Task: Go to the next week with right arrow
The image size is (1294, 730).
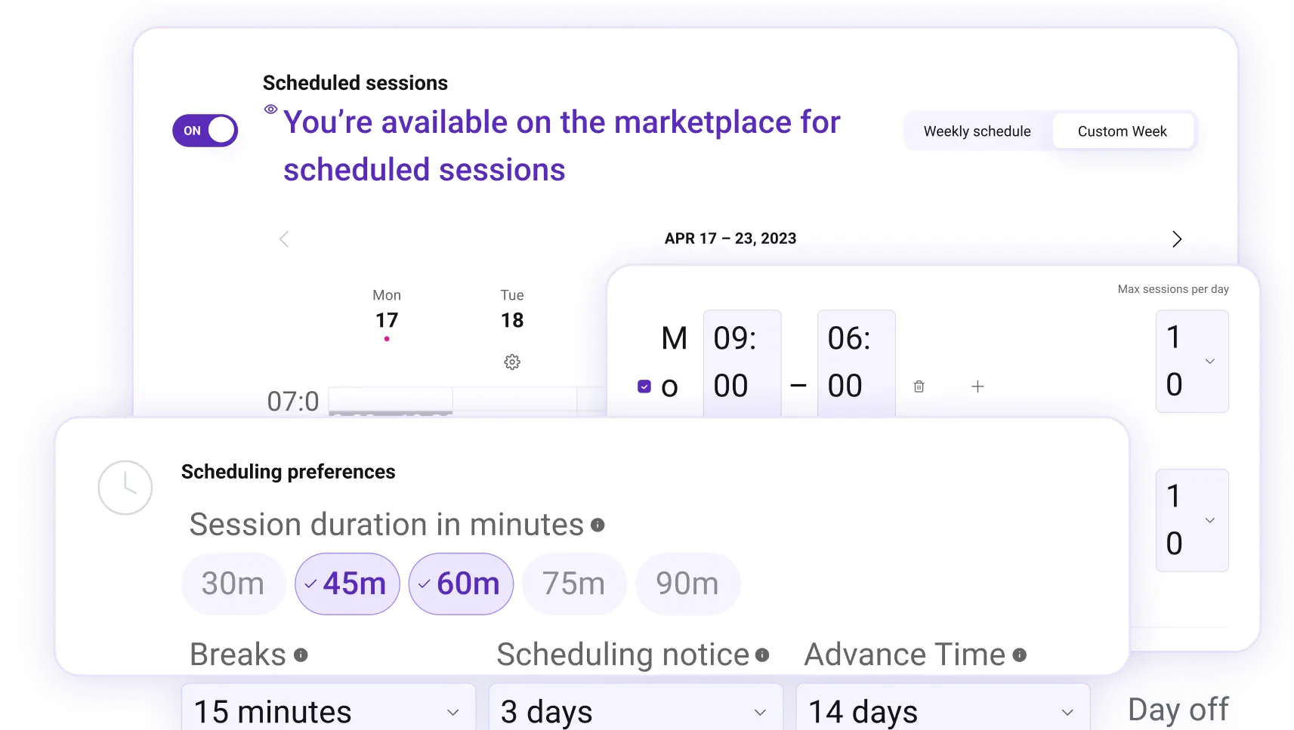Action: coord(1176,239)
